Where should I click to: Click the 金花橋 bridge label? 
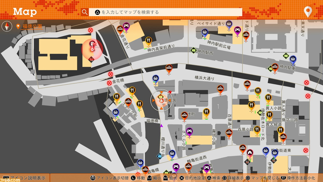tap(118, 81)
